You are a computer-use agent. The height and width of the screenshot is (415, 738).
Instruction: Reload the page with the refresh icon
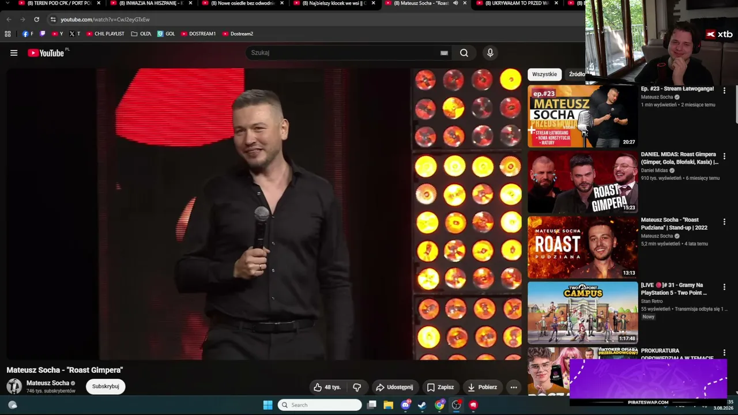[x=36, y=20]
